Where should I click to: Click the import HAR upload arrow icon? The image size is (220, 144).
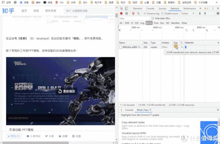tap(200, 14)
